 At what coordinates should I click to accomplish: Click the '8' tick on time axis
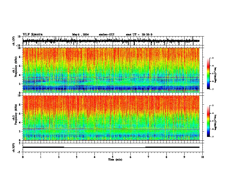point(166,157)
